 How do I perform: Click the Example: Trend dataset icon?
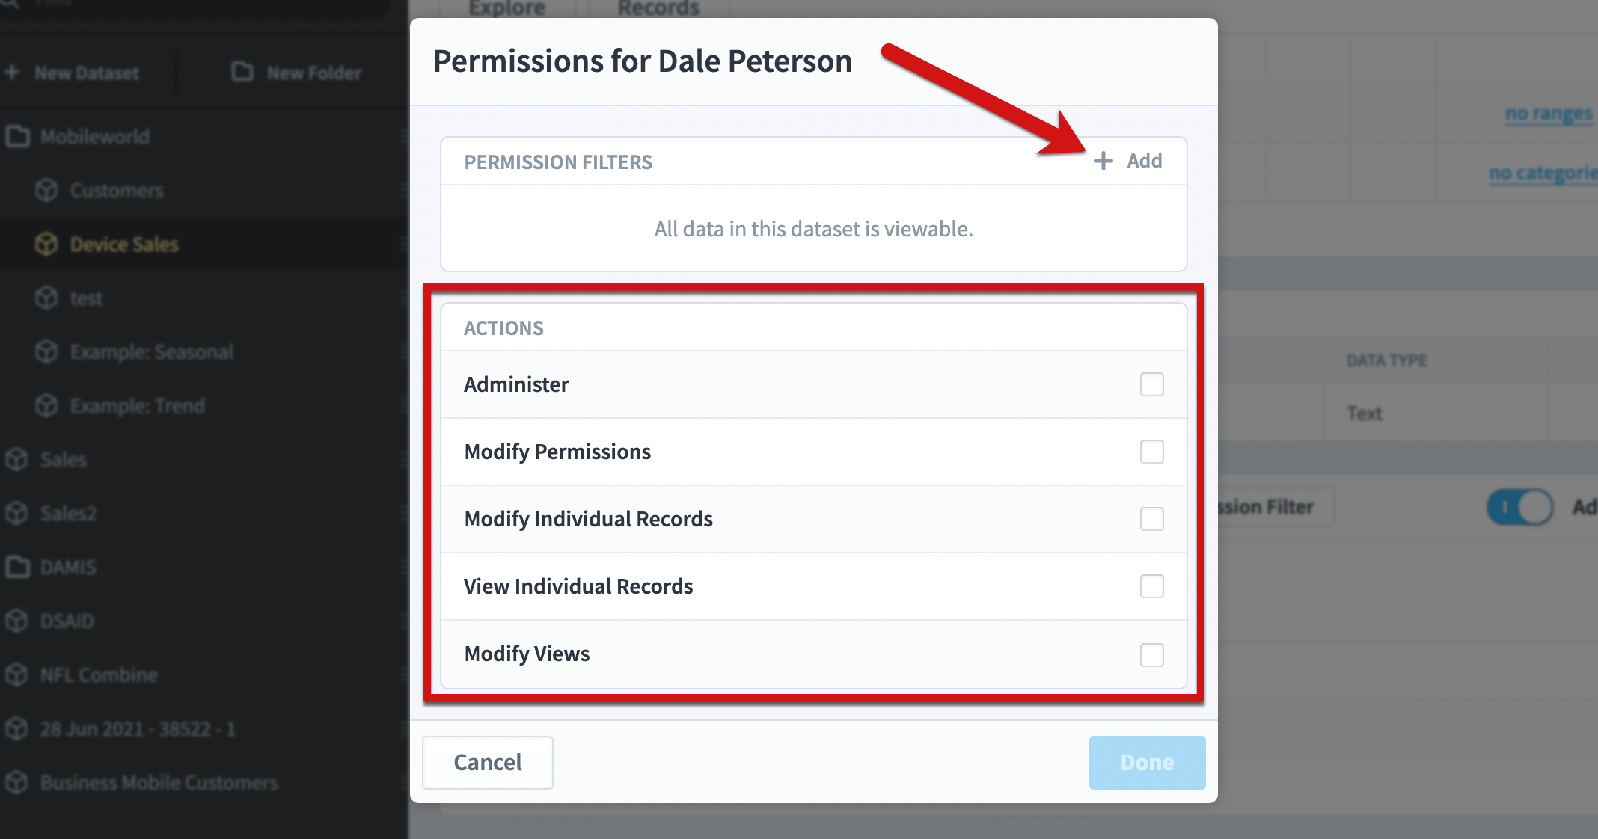click(46, 406)
